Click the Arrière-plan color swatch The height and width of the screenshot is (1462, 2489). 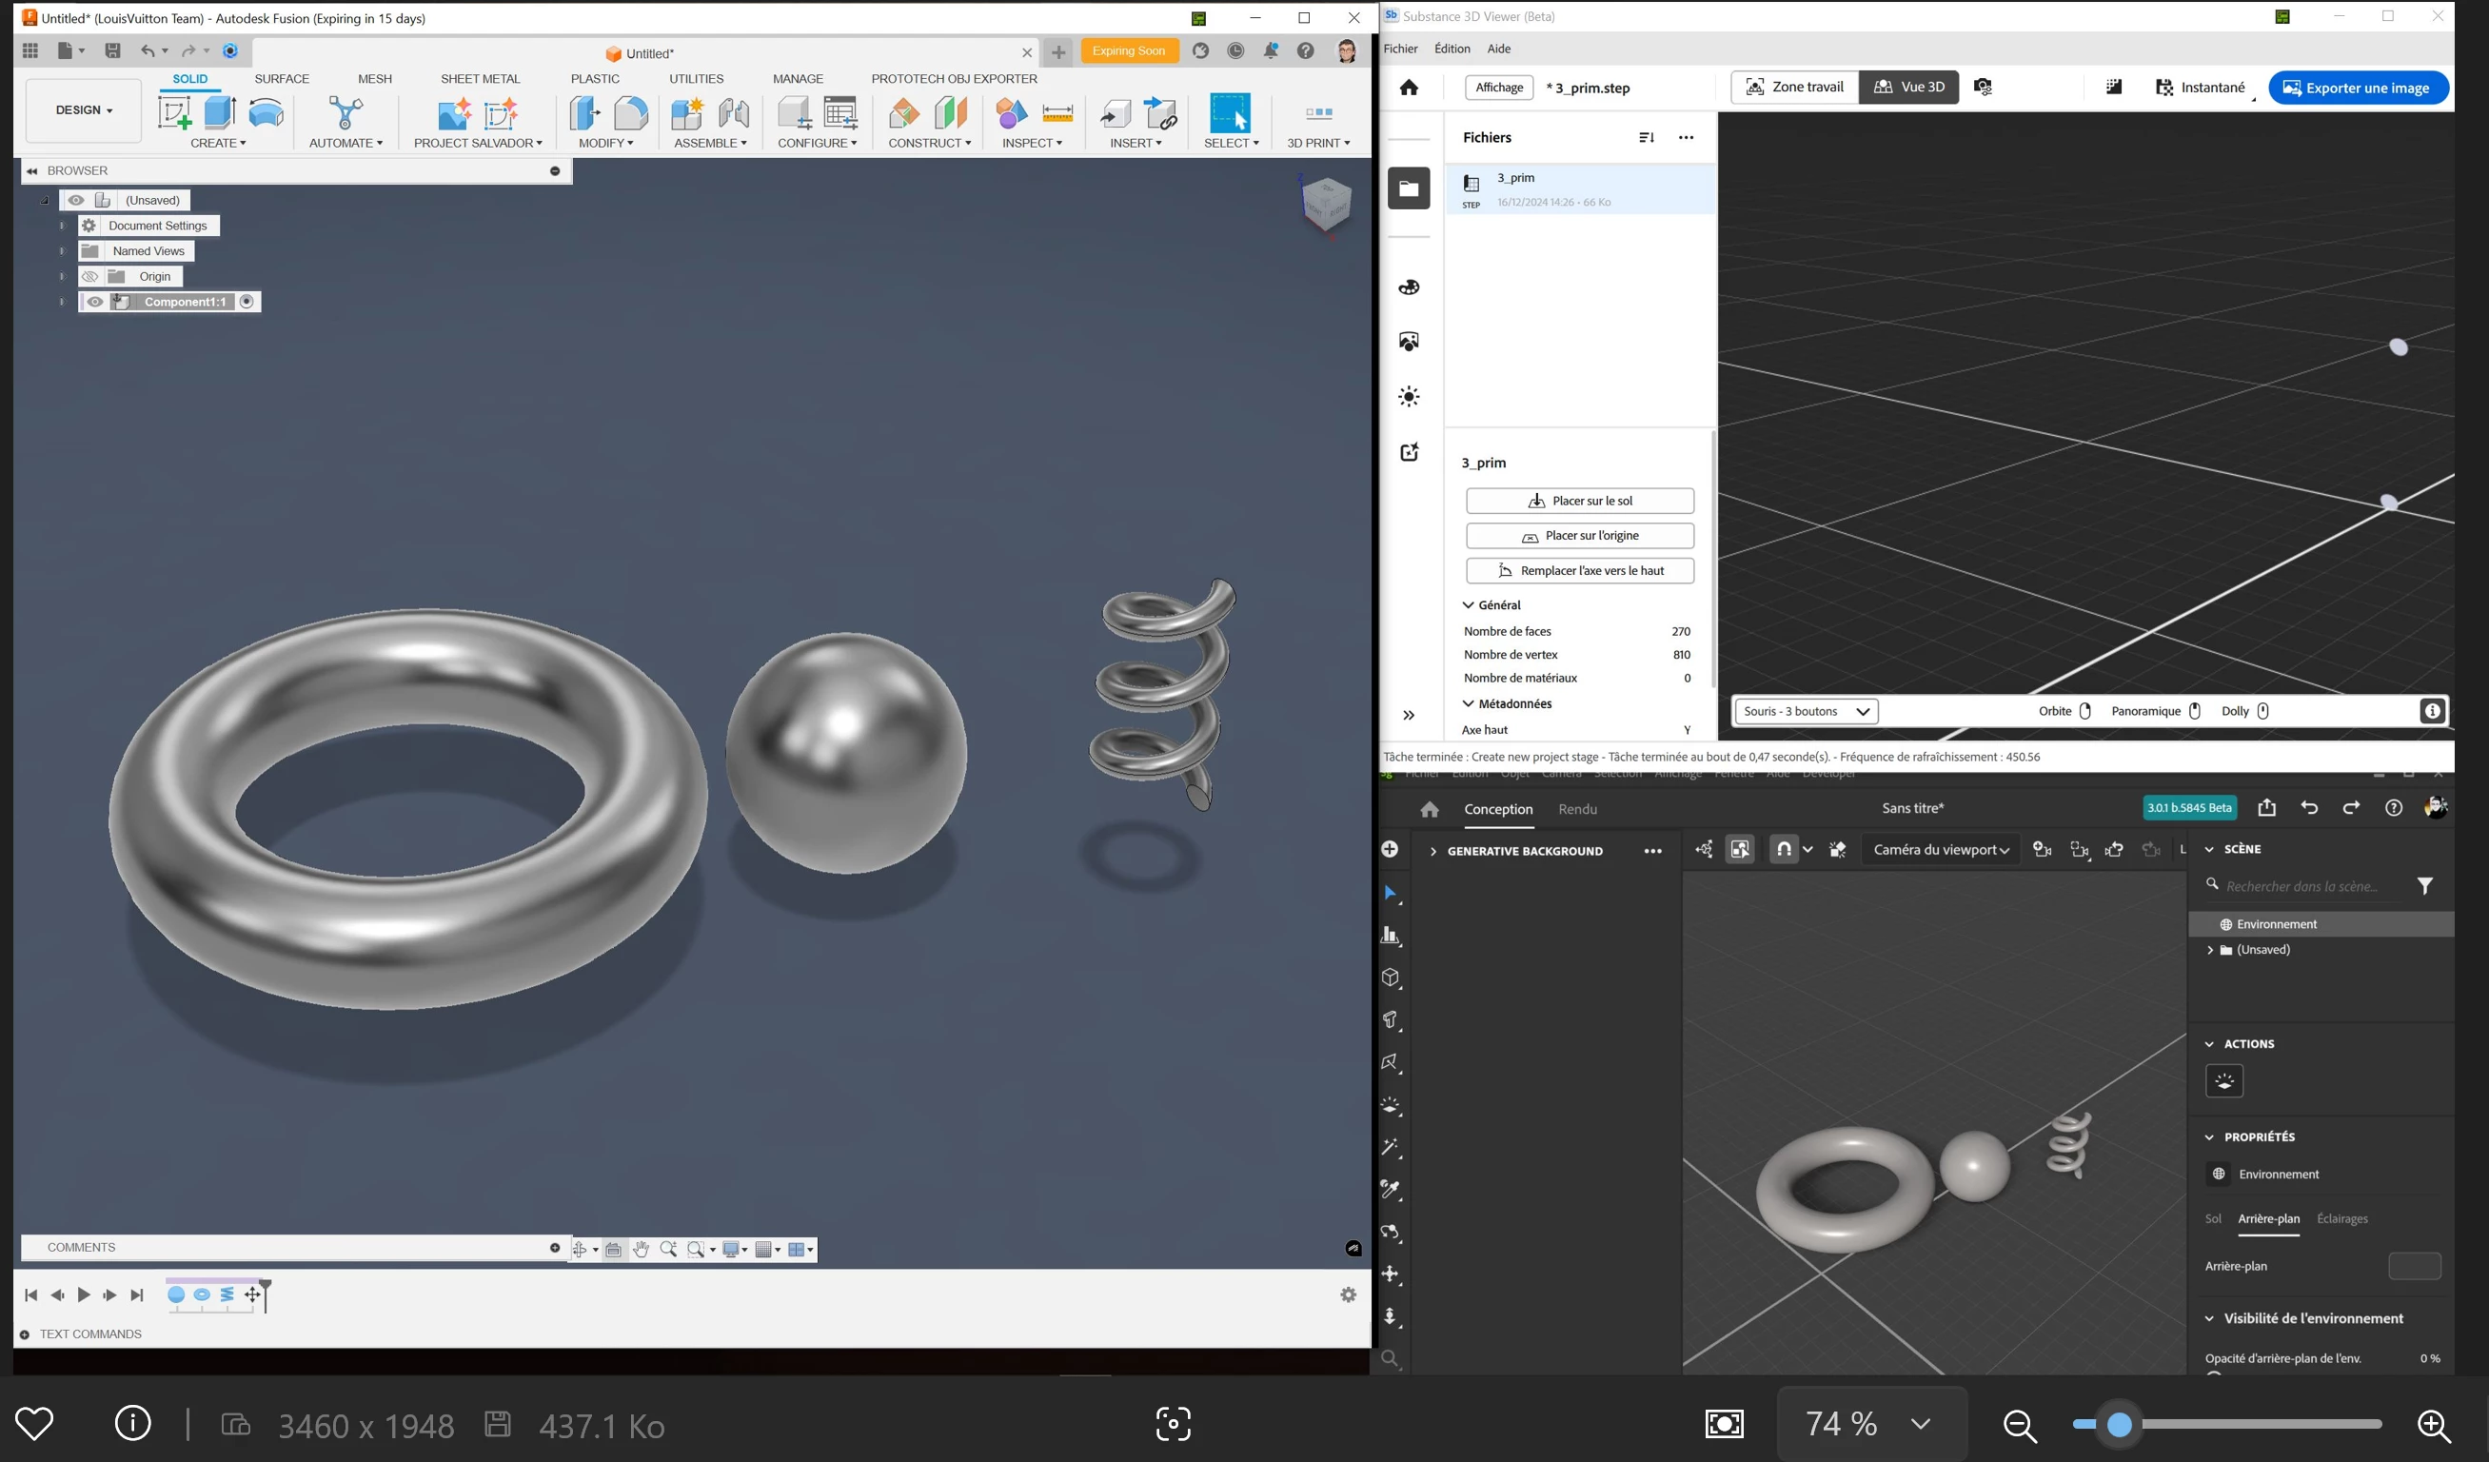pos(2414,1267)
